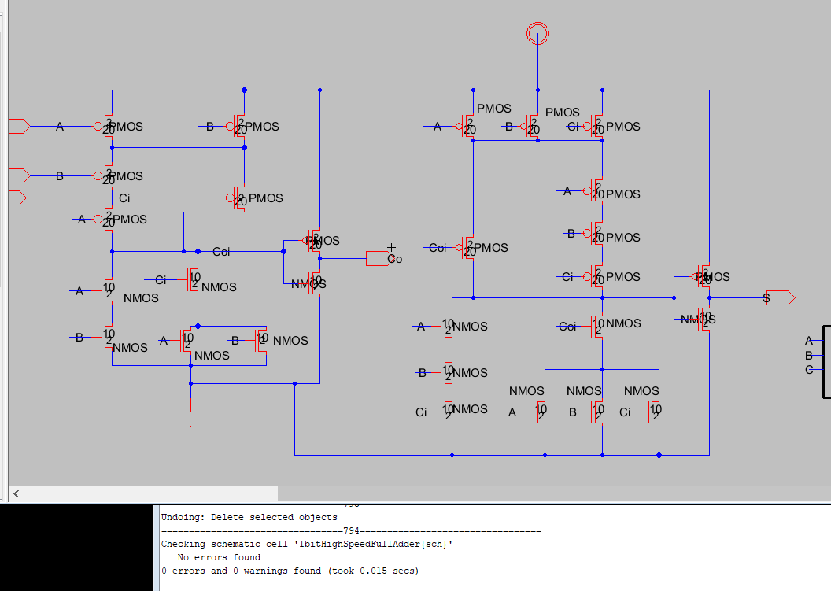The height and width of the screenshot is (591, 831).
Task: Select the full adder cell icon at right edge
Action: coord(825,362)
